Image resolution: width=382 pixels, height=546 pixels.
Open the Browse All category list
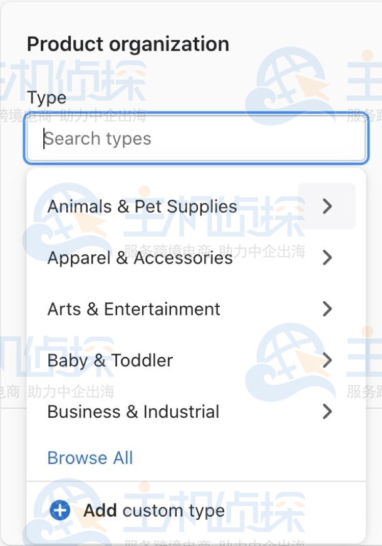[x=90, y=458]
